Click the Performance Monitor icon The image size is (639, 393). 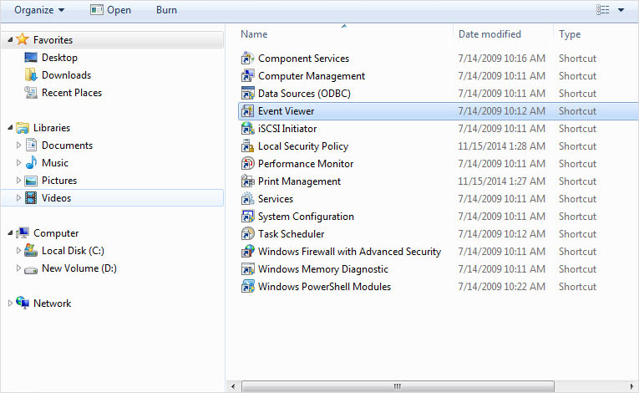[247, 164]
